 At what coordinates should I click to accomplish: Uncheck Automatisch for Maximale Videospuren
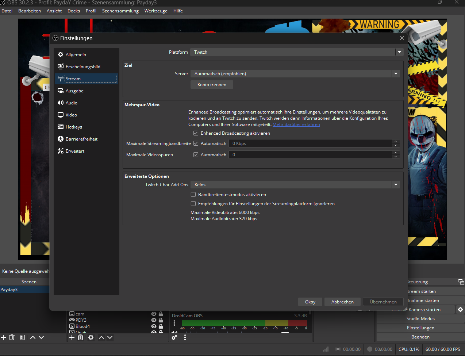pos(196,155)
